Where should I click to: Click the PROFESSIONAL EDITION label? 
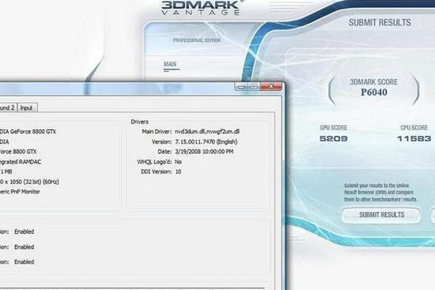coord(197,40)
